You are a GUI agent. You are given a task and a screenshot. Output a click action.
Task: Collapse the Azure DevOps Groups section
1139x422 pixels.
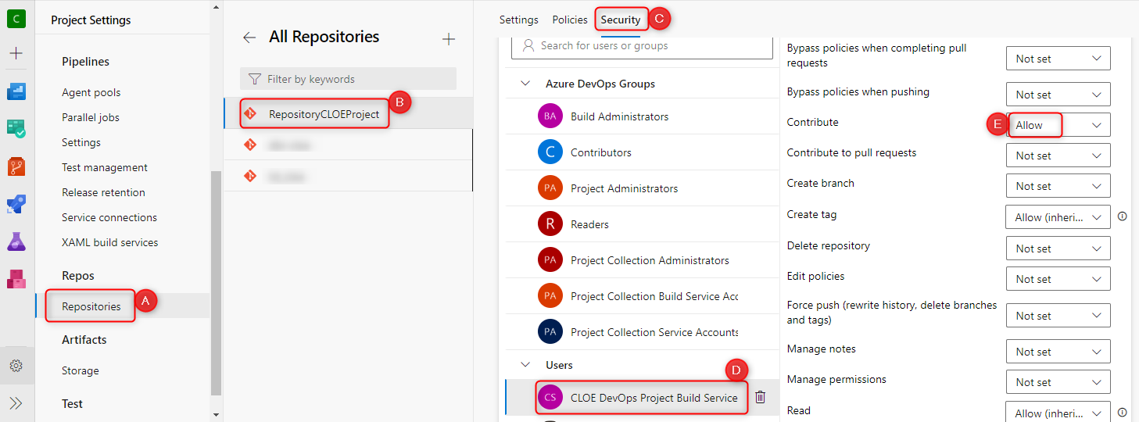(x=525, y=84)
